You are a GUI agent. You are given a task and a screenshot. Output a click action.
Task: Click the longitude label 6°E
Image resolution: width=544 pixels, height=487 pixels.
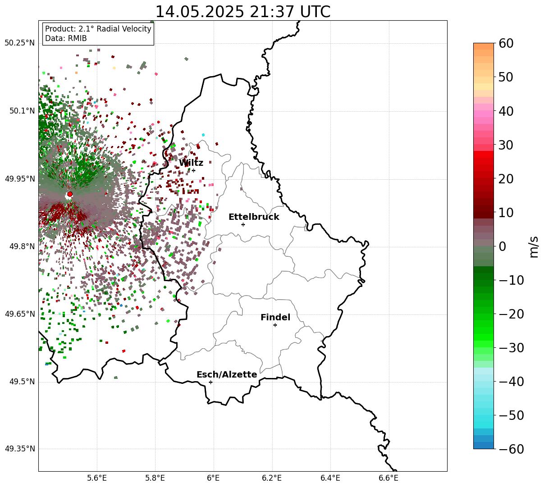coord(214,478)
